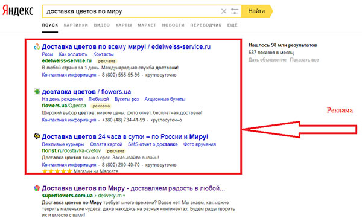
Task: Click the Яндекс logo
Action: pyautogui.click(x=18, y=11)
